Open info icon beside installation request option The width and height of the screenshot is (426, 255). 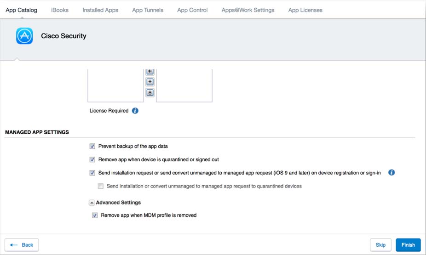(391, 173)
